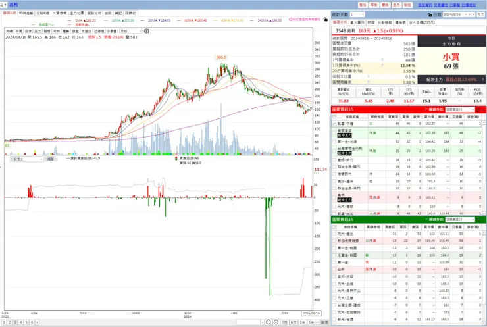487x327 pixels.
Task: Click the 買賣超 column header in the buyers table
Action: pyautogui.click(x=393, y=116)
